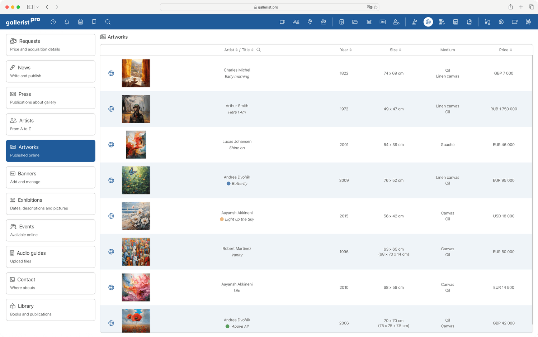Click the gallerist pro logo
The width and height of the screenshot is (538, 337).
click(x=23, y=21)
